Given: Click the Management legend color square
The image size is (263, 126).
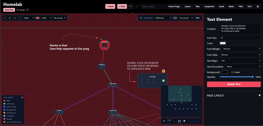Looking at the screenshot, I should [4, 110].
